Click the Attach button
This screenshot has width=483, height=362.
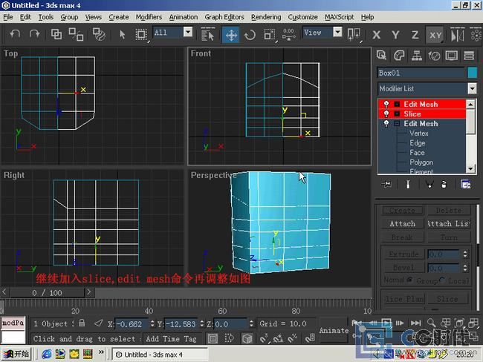[x=402, y=223]
